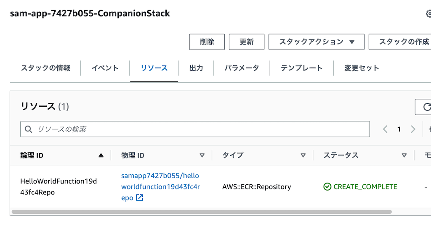Open the samapp7427b055/helloworldfunction repo link

[160, 186]
